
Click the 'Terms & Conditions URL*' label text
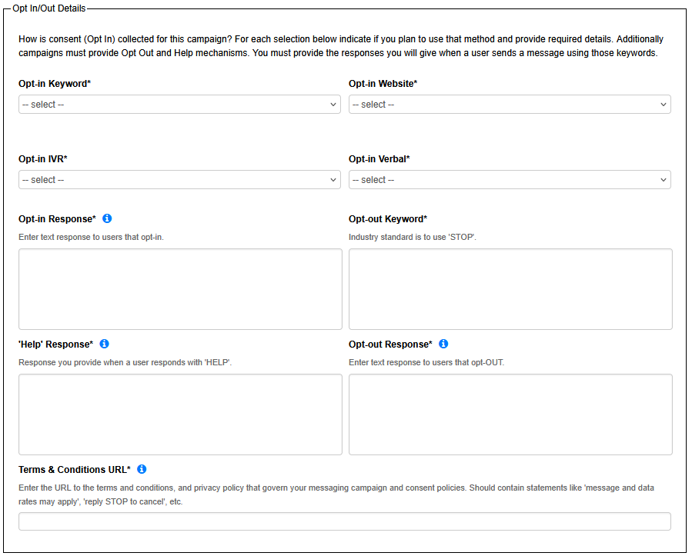click(x=75, y=469)
